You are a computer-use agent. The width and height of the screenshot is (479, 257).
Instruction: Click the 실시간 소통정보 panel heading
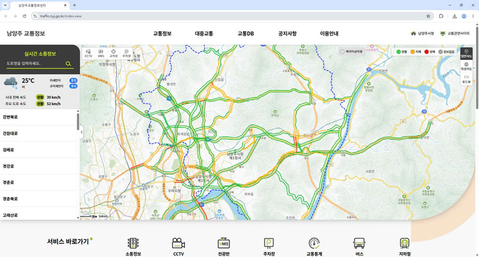(40, 54)
